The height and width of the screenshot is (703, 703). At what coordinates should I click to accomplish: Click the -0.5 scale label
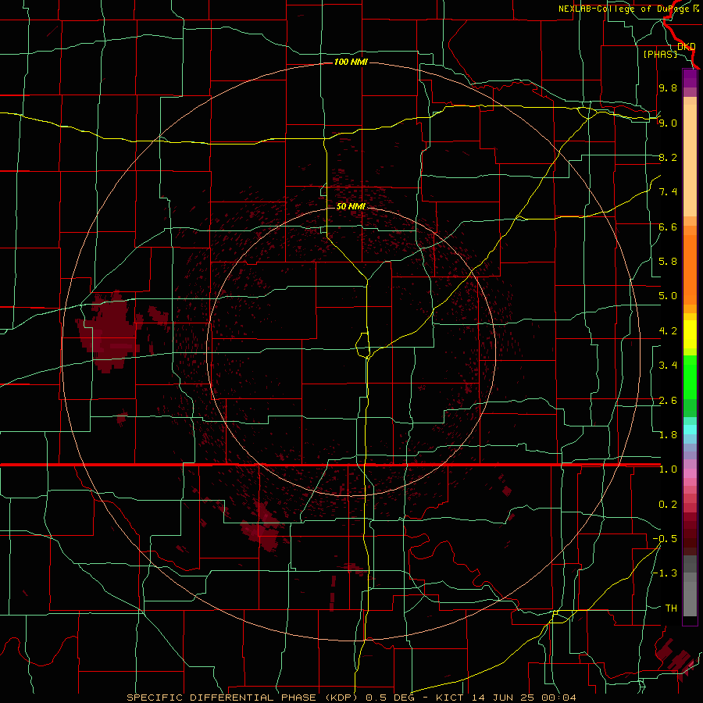[665, 539]
